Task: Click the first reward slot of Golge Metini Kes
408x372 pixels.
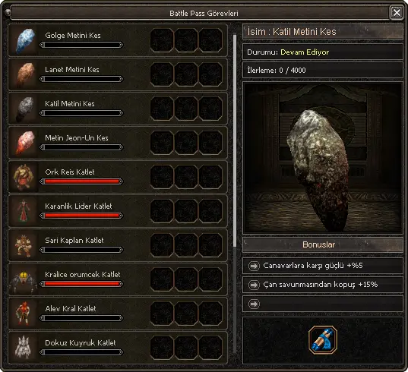Action: click(x=162, y=40)
